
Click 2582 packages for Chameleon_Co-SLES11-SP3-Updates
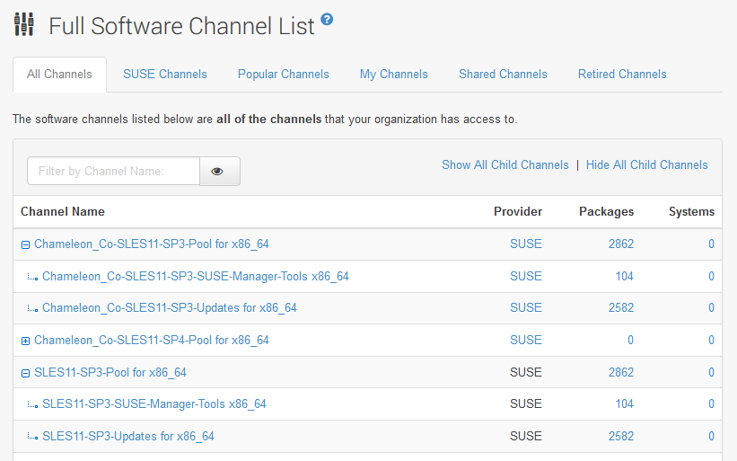[621, 307]
